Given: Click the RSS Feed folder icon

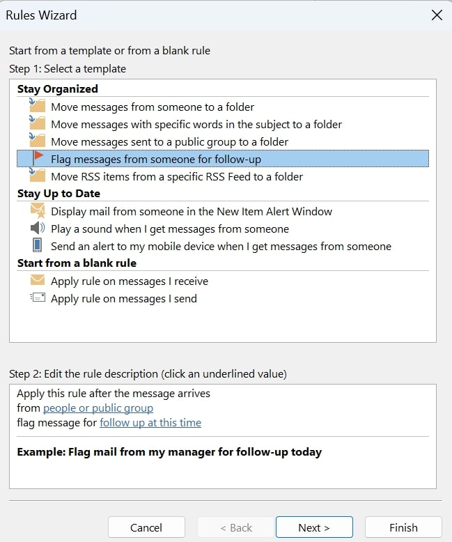Looking at the screenshot, I should click(38, 176).
